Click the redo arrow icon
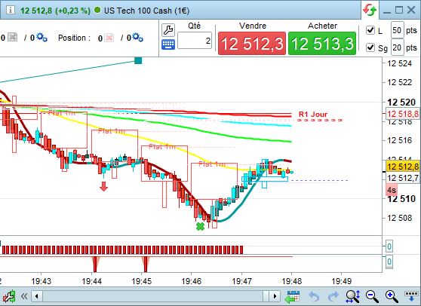 click(333, 296)
